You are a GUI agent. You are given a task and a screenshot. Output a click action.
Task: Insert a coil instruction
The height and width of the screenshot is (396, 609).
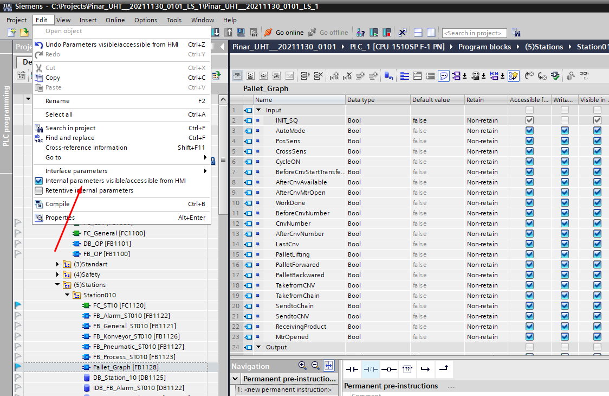pyautogui.click(x=388, y=369)
